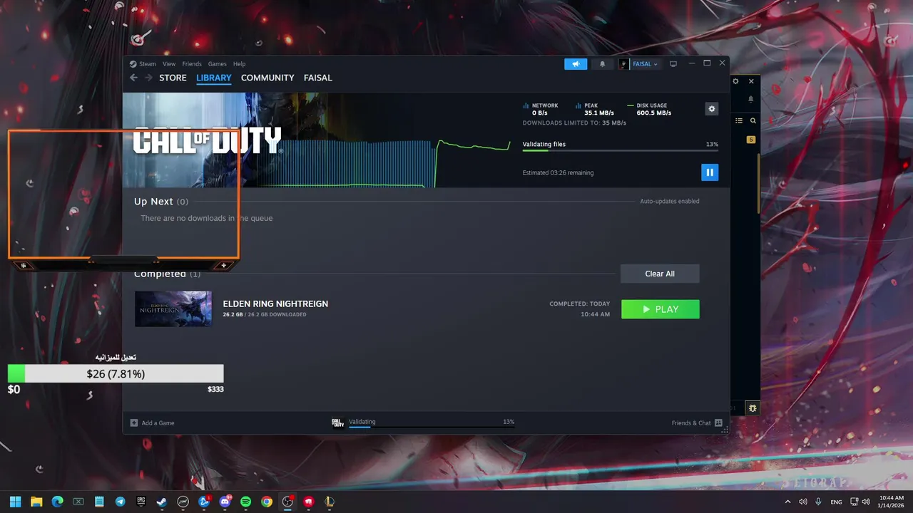Click the DISK USAGE 600.5 MB/s stat
This screenshot has height=513, width=913.
coord(650,109)
